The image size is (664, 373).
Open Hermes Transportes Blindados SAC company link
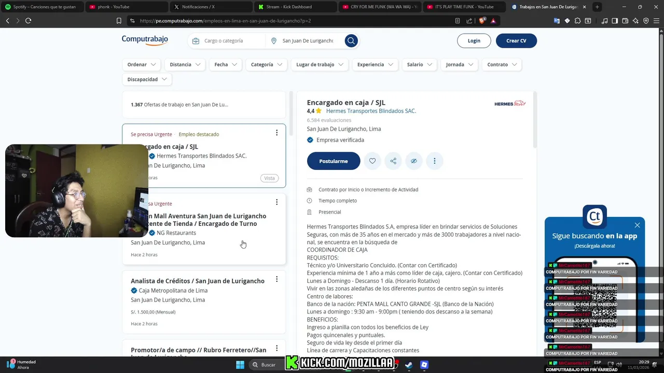pyautogui.click(x=371, y=111)
